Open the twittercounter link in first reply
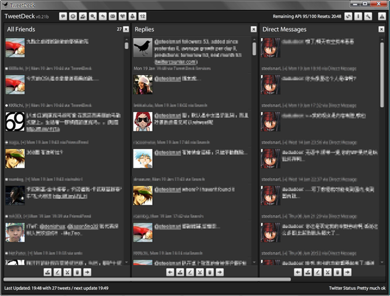The width and height of the screenshot is (390, 296). (176, 62)
